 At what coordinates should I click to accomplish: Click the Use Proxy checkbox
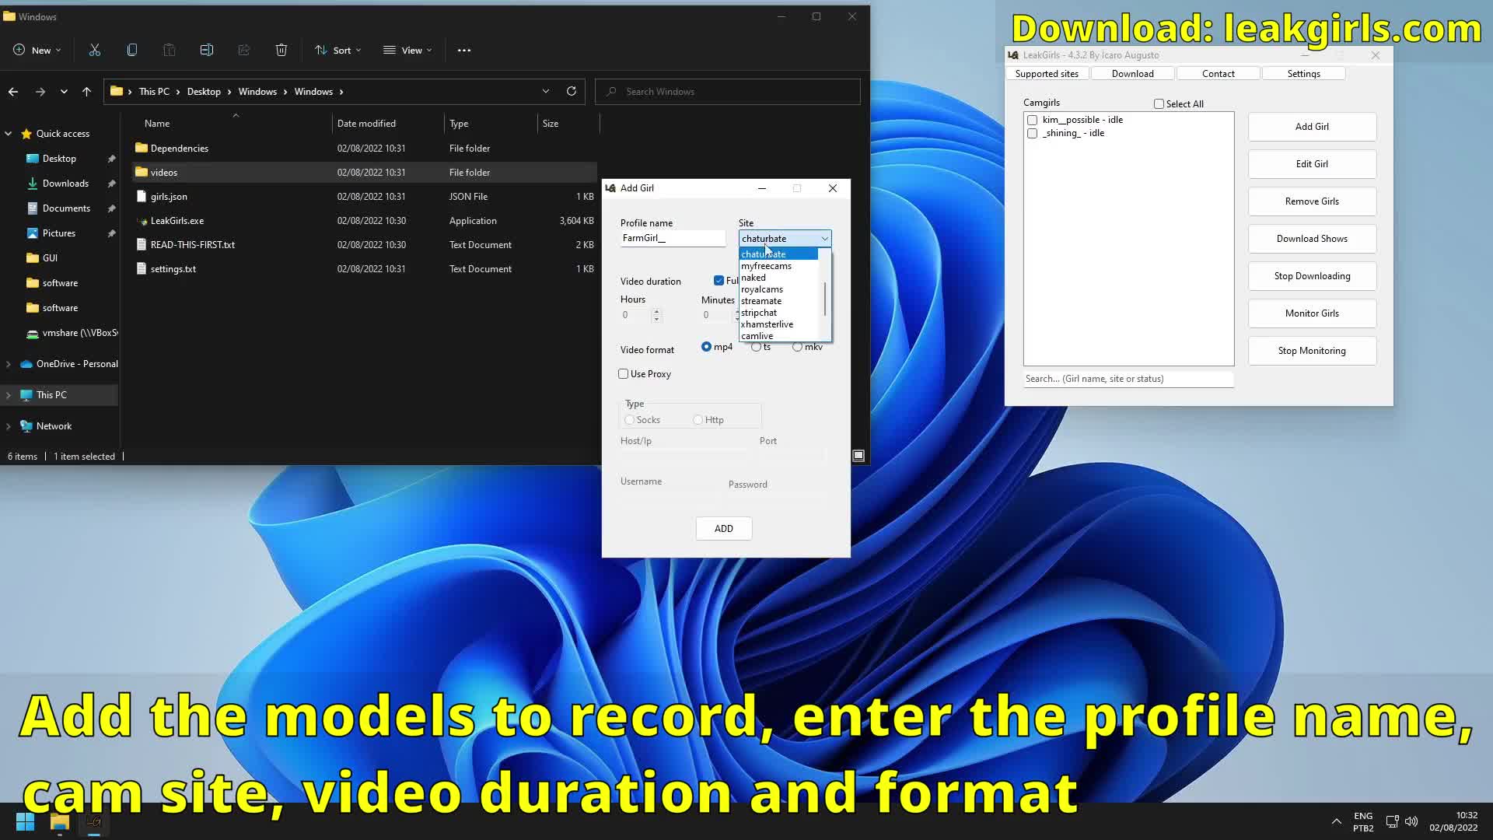[x=624, y=373]
